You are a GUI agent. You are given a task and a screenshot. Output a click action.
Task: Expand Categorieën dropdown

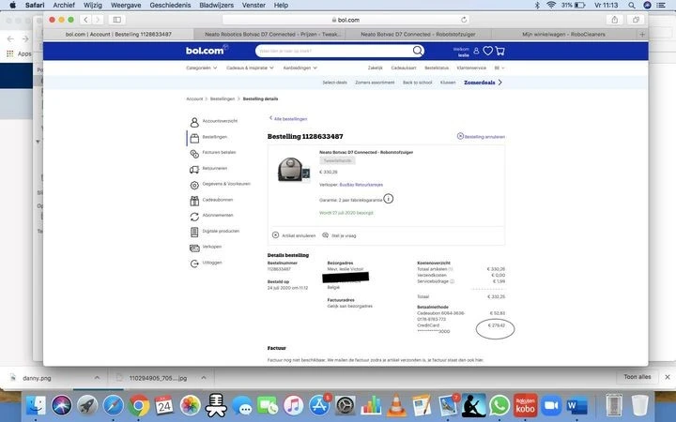point(201,68)
